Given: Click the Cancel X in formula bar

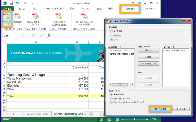Looking at the screenshot, I should tap(34, 35).
